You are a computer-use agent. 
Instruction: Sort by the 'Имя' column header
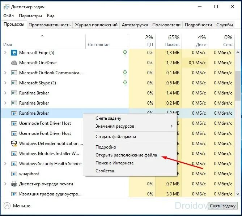[43, 41]
